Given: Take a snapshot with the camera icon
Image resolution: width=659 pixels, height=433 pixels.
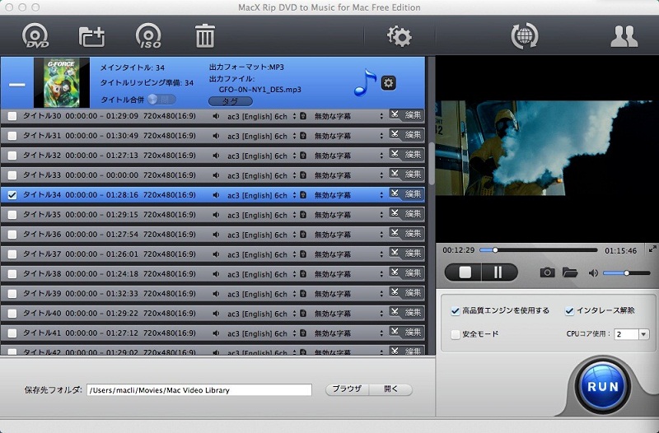Looking at the screenshot, I should [x=547, y=272].
